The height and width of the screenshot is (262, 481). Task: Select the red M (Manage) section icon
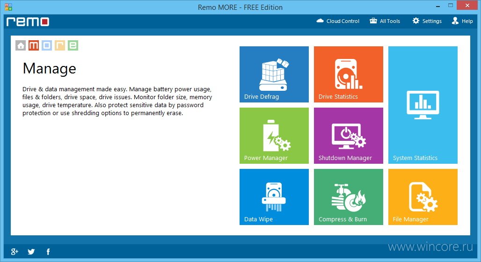[34, 45]
